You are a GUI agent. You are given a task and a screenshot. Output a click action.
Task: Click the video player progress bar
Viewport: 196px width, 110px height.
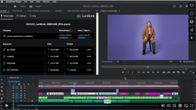pyautogui.click(x=88, y=106)
